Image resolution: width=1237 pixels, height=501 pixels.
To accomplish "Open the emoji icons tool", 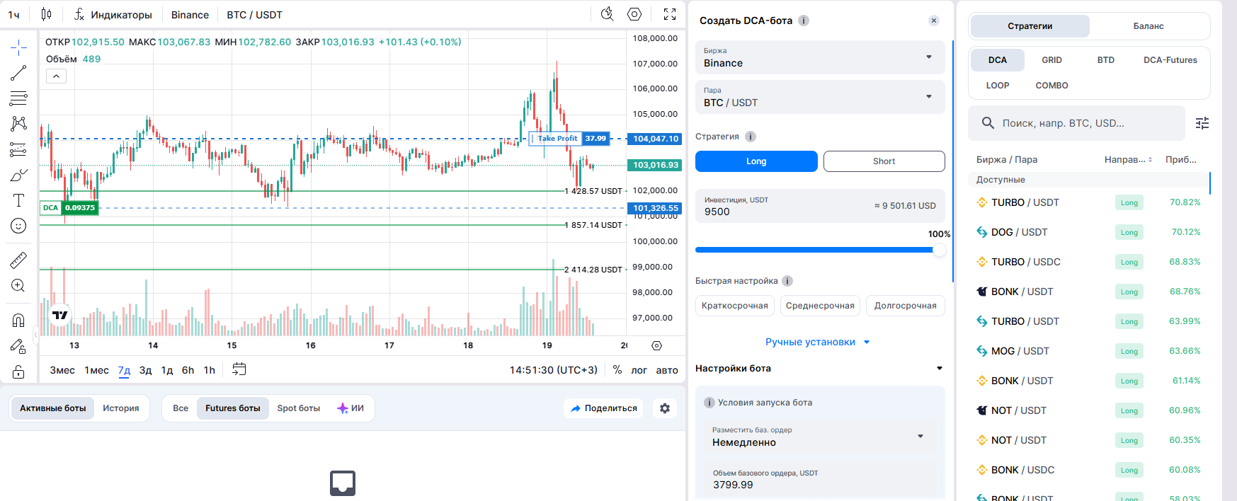I will [x=18, y=226].
